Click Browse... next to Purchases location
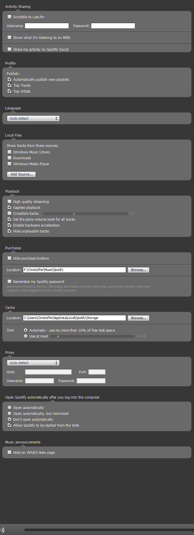The width and height of the screenshot is (194, 535). [x=138, y=270]
